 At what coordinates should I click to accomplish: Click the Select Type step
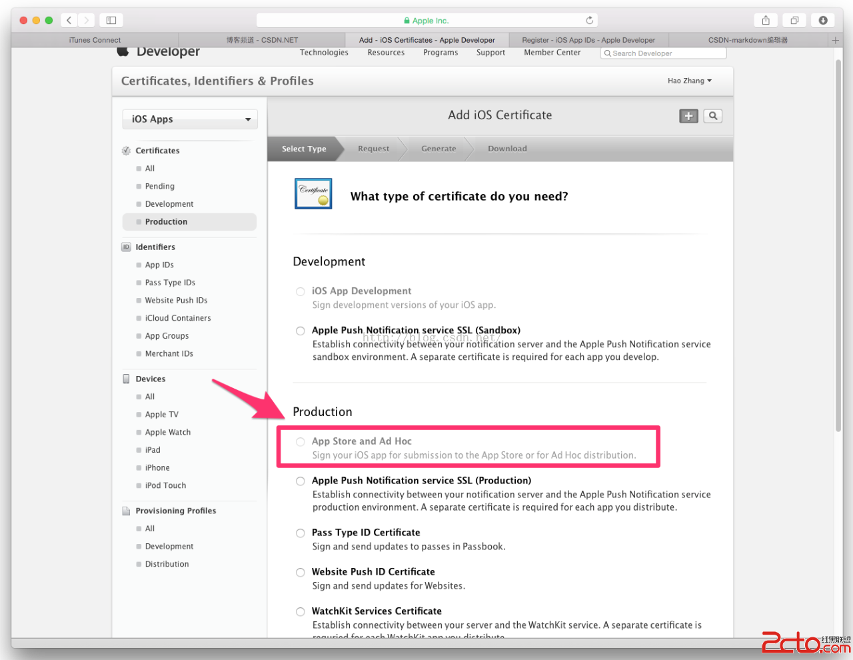[304, 149]
